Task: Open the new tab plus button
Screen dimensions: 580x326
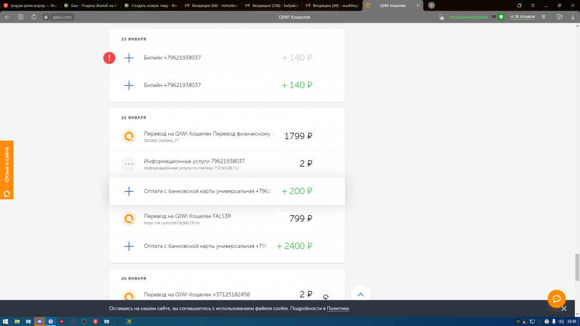Action: coord(432,5)
